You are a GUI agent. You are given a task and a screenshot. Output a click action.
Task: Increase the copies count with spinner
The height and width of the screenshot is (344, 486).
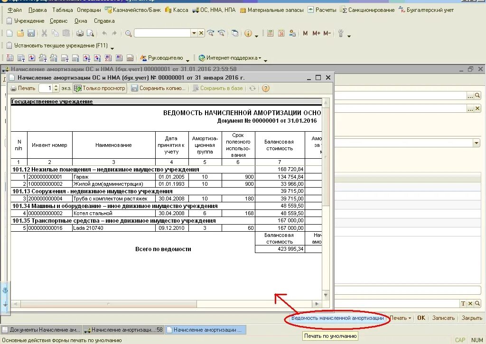pos(56,86)
